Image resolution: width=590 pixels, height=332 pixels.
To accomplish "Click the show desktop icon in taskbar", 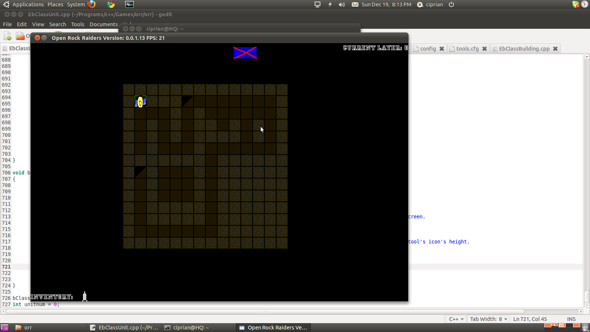I will [4, 328].
